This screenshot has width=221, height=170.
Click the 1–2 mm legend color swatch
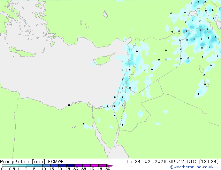coord(22,165)
